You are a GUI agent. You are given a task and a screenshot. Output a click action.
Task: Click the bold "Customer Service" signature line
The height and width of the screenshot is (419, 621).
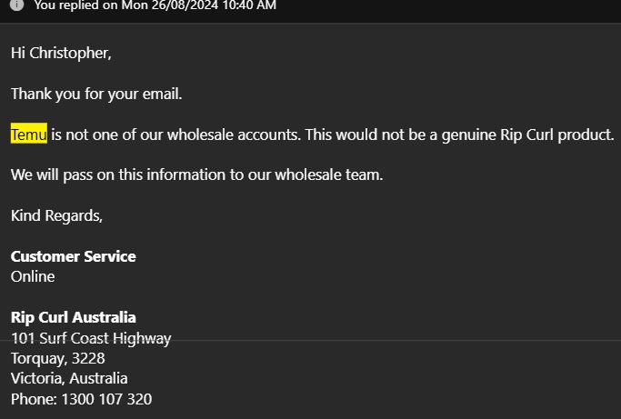pyautogui.click(x=73, y=256)
